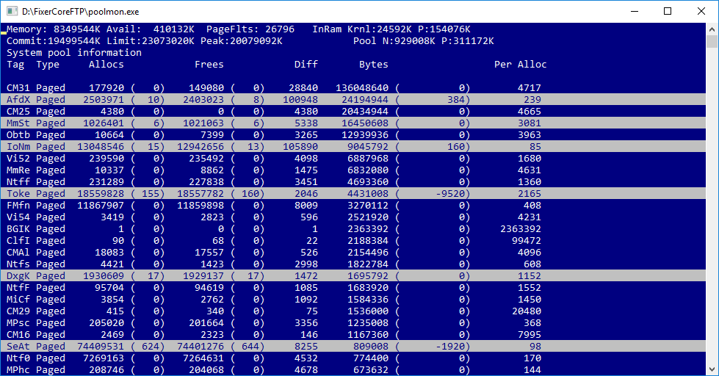Click the Bytes column header
The height and width of the screenshot is (376, 719).
click(373, 64)
